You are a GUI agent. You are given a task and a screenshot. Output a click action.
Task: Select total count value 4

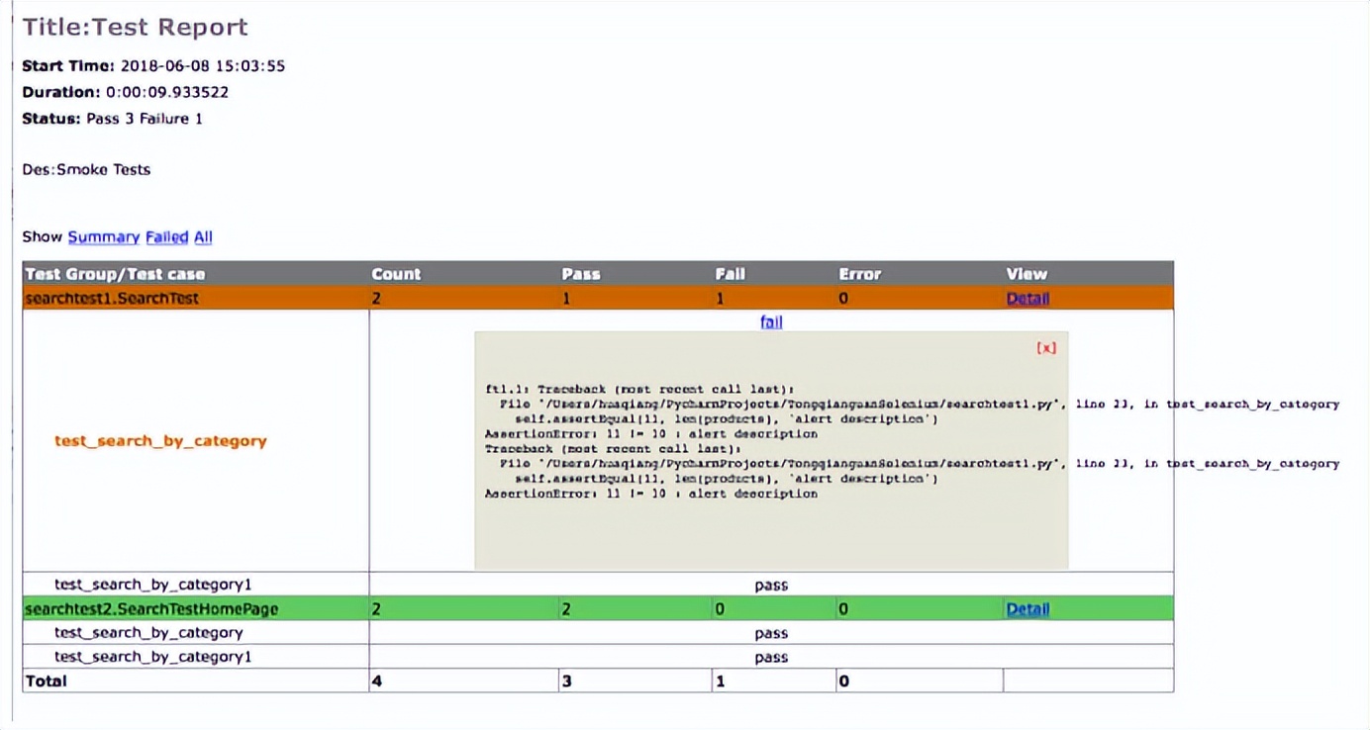[x=377, y=681]
